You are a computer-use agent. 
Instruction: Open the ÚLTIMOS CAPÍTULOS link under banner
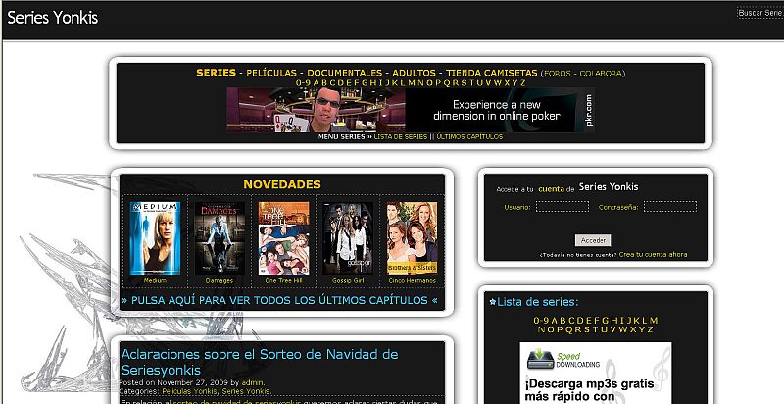pos(469,137)
